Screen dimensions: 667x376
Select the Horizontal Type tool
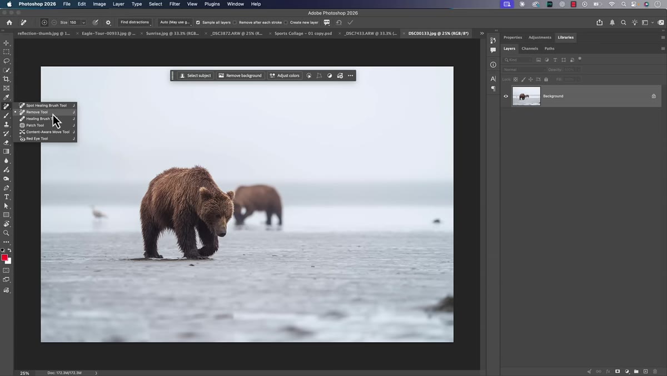[7, 197]
